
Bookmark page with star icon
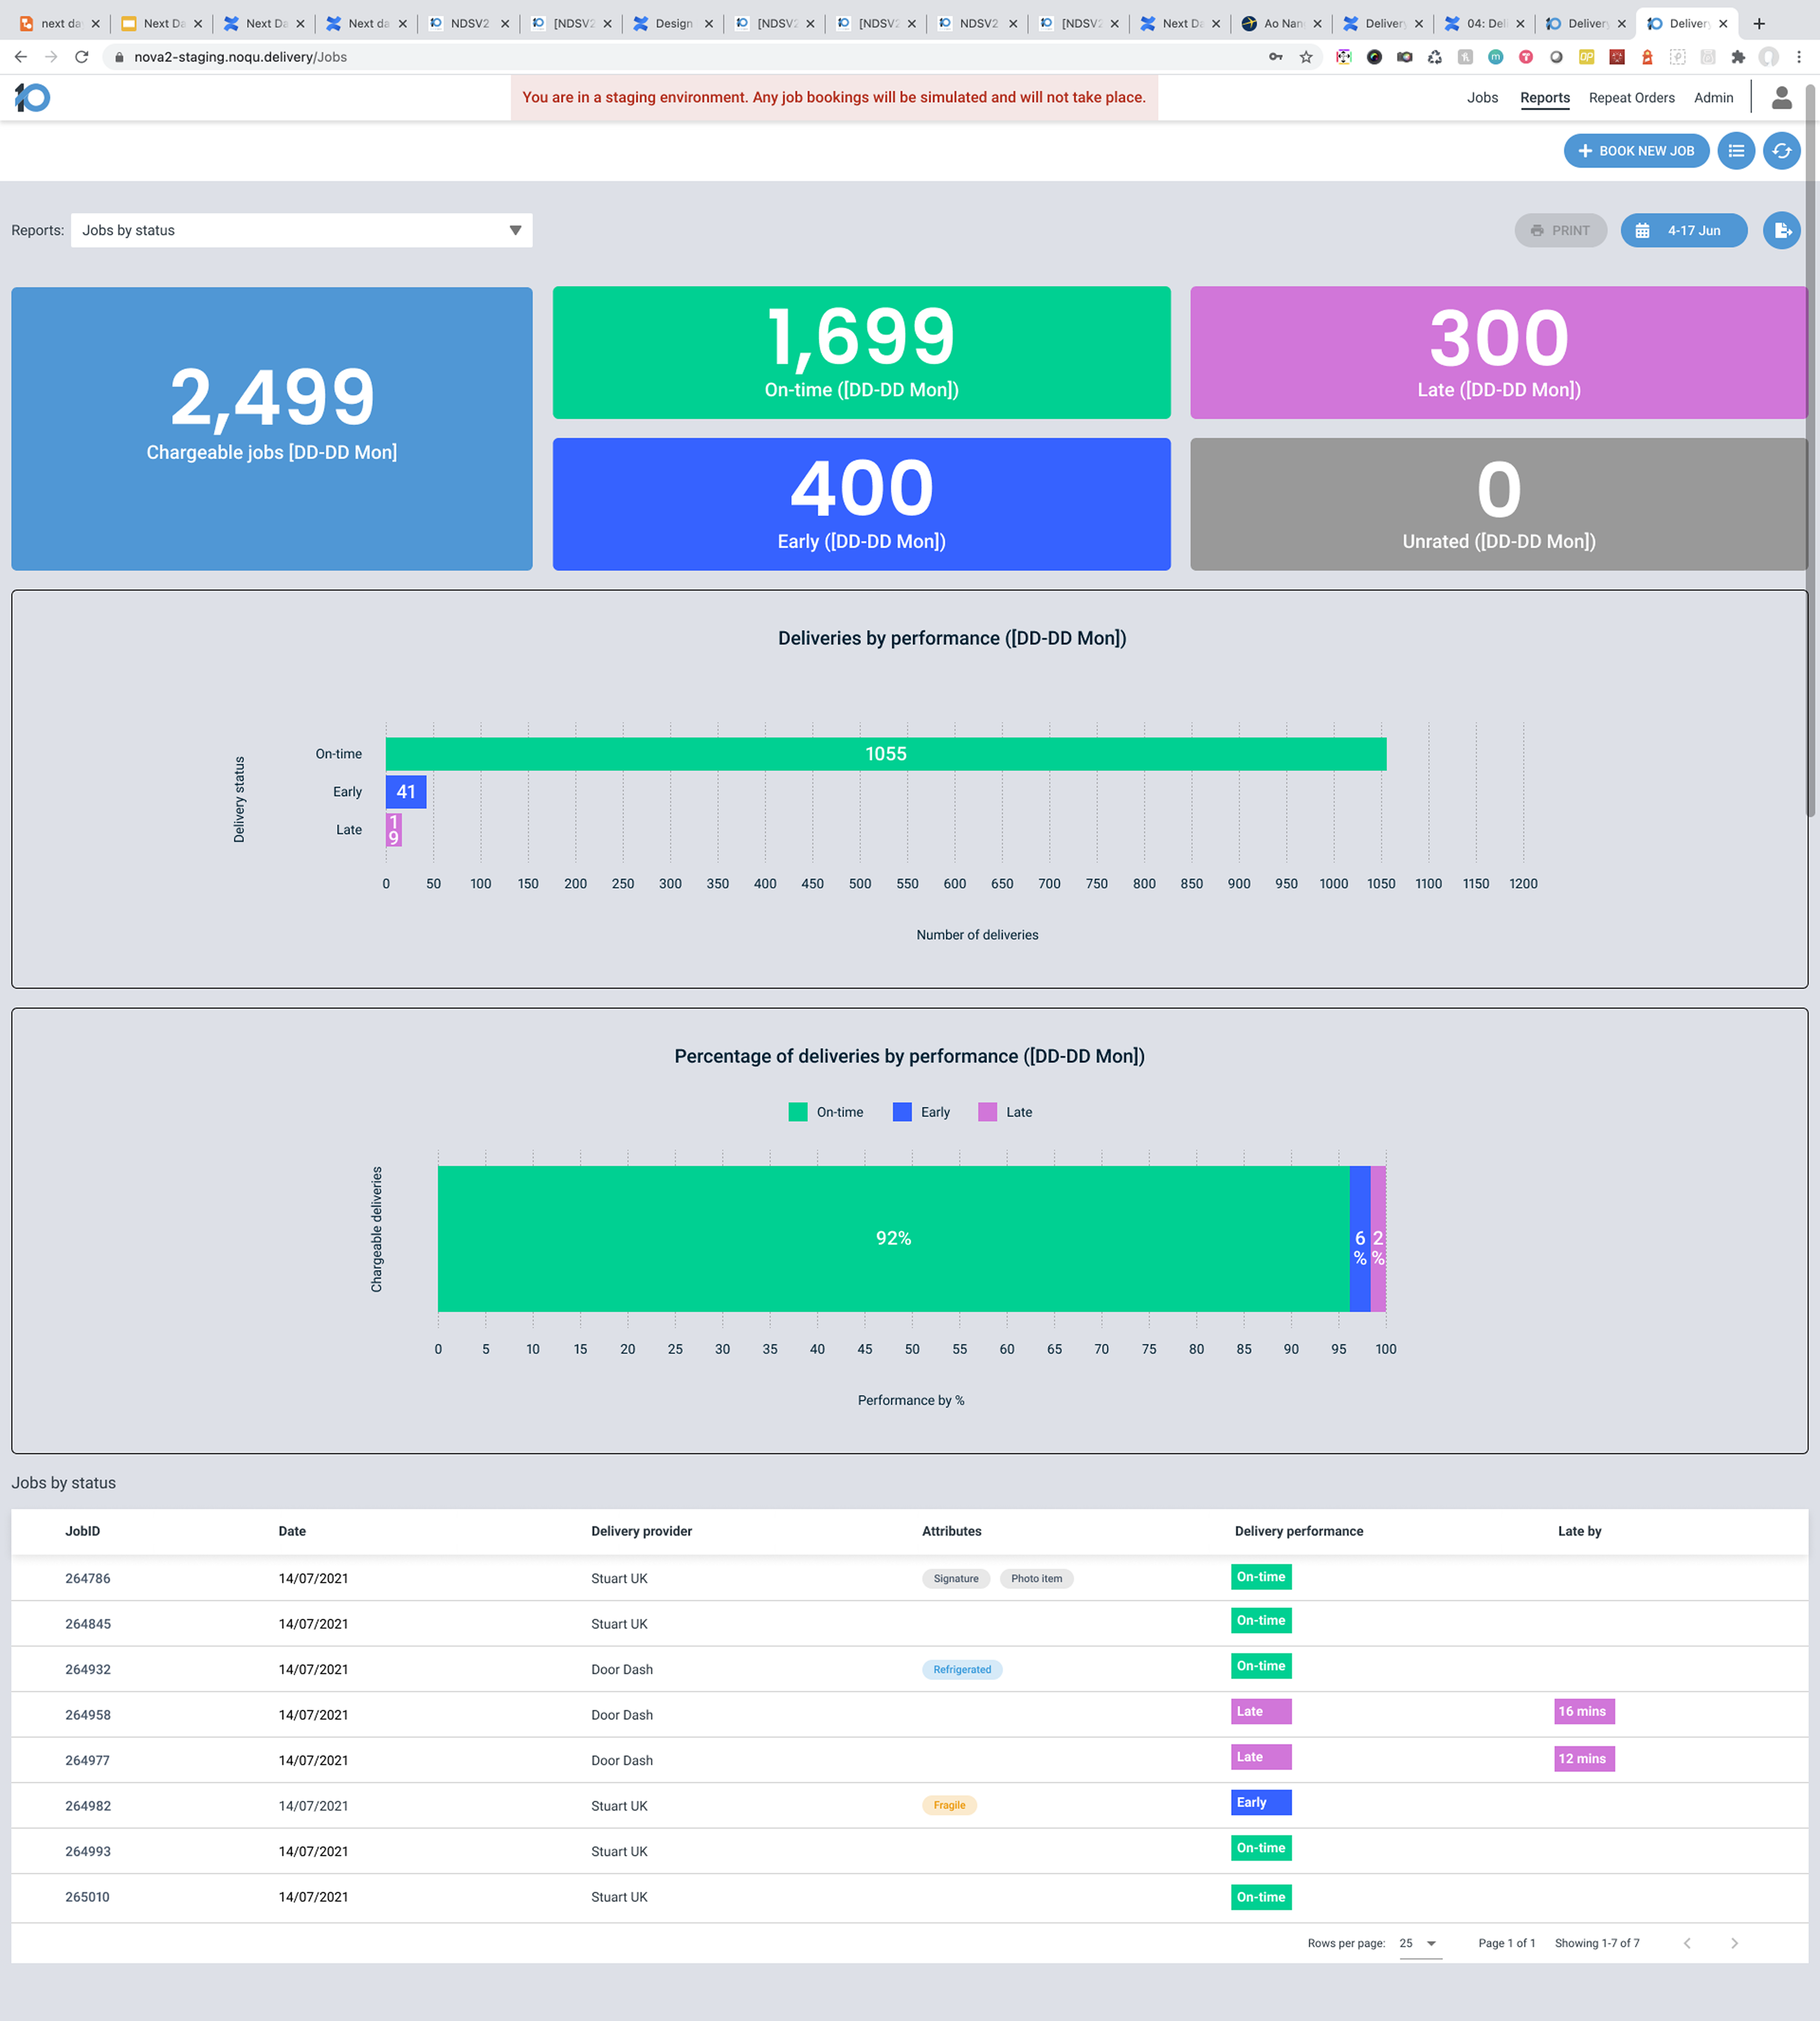(1306, 57)
